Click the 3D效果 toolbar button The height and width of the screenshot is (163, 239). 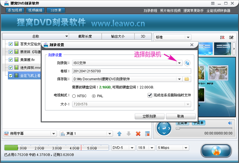56,10
